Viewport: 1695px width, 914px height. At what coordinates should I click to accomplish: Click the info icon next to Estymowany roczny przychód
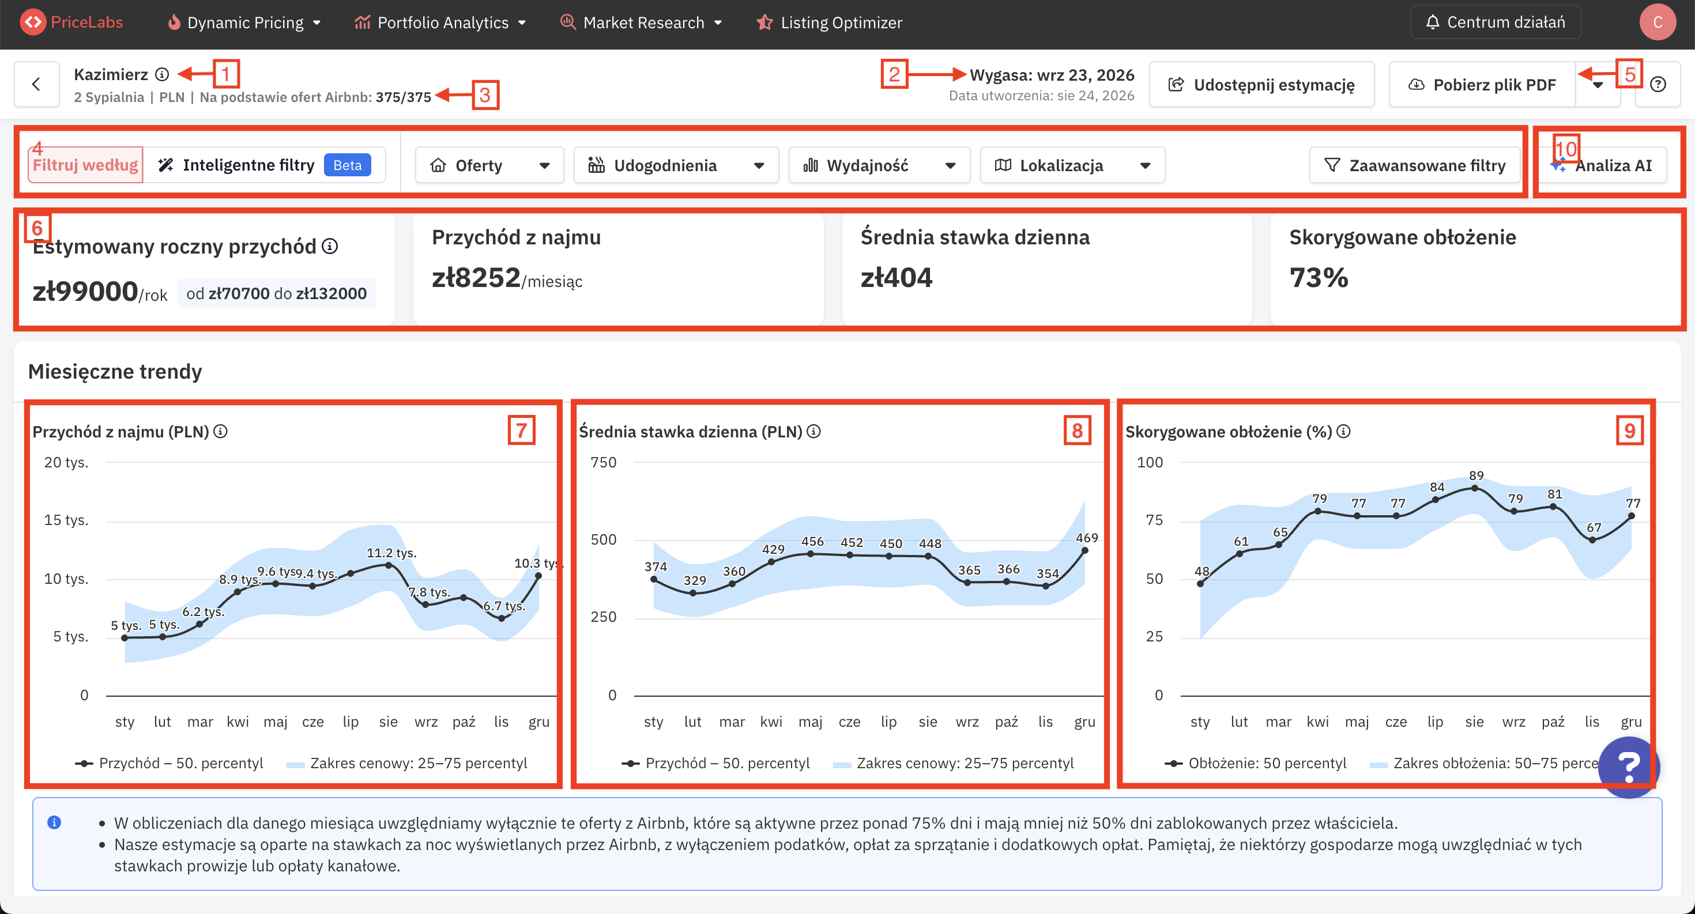(x=330, y=246)
